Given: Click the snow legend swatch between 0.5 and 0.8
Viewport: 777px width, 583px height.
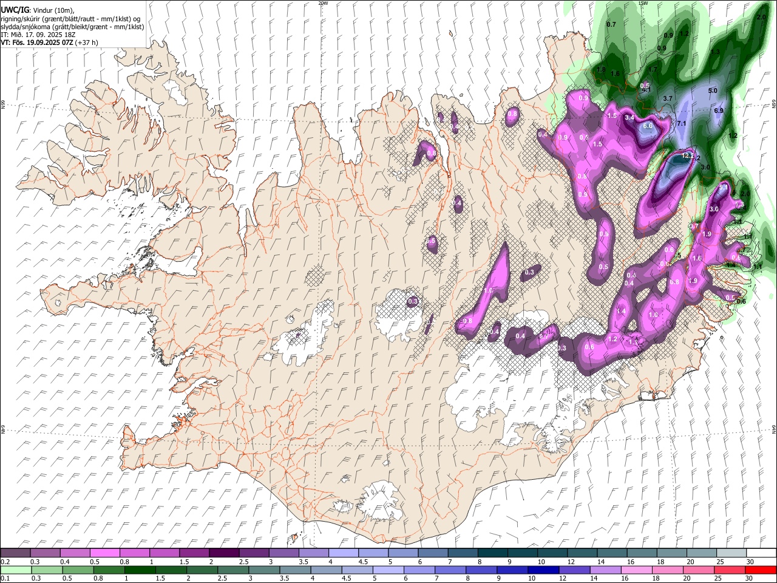Looking at the screenshot, I should [105, 553].
